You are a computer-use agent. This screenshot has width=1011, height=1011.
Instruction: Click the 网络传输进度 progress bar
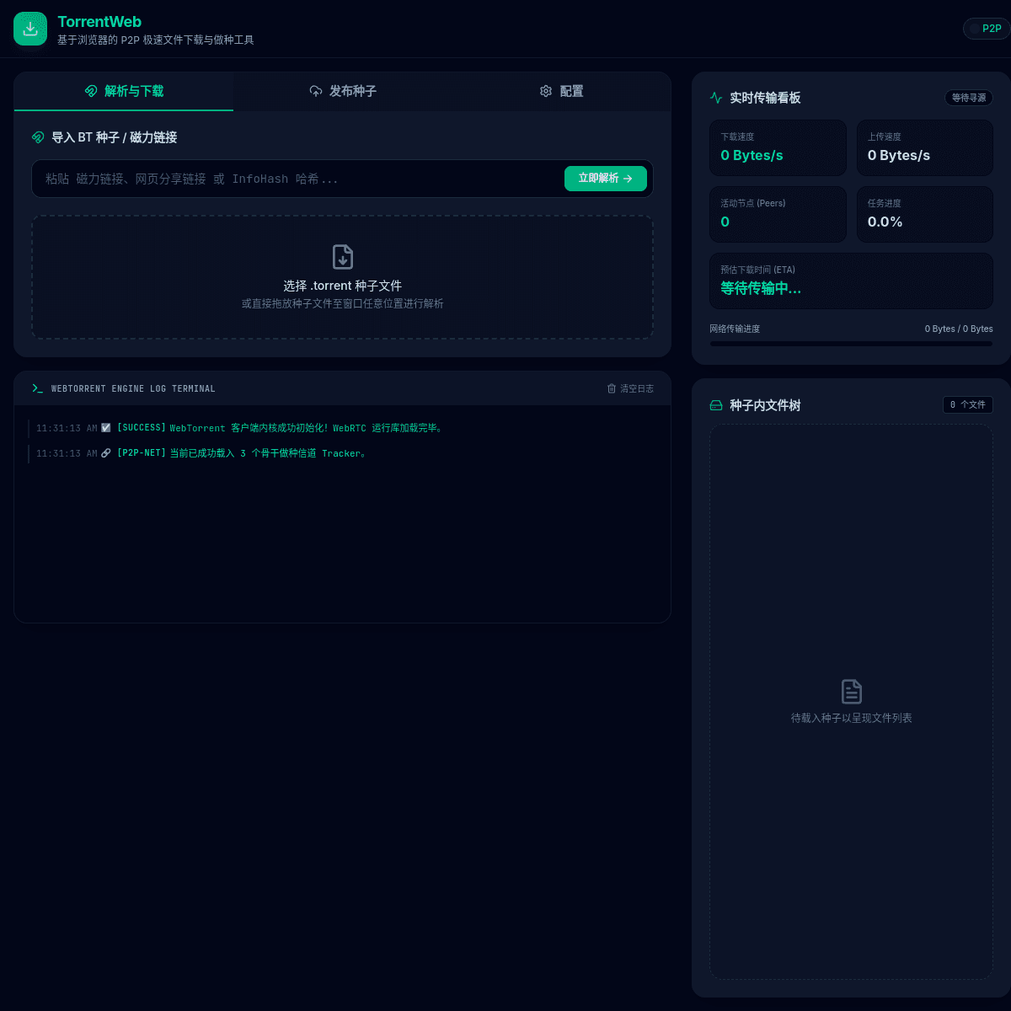point(851,344)
